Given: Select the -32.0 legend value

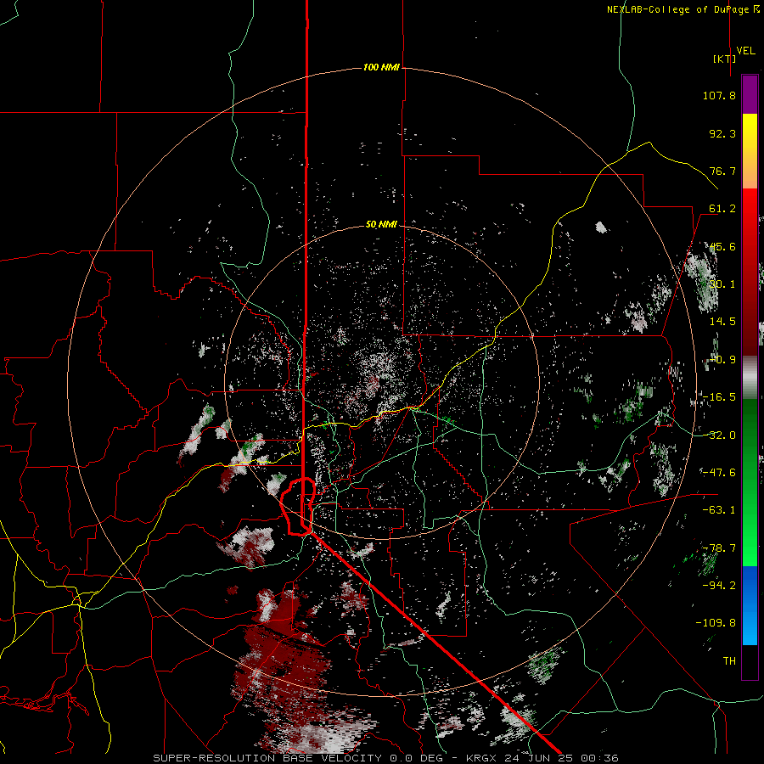Looking at the screenshot, I should (x=719, y=435).
